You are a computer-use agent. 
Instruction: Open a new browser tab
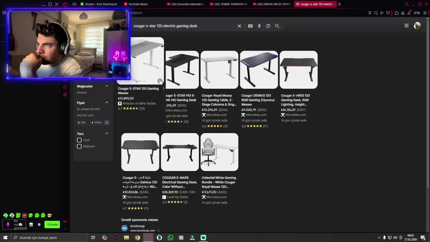pos(339,4)
